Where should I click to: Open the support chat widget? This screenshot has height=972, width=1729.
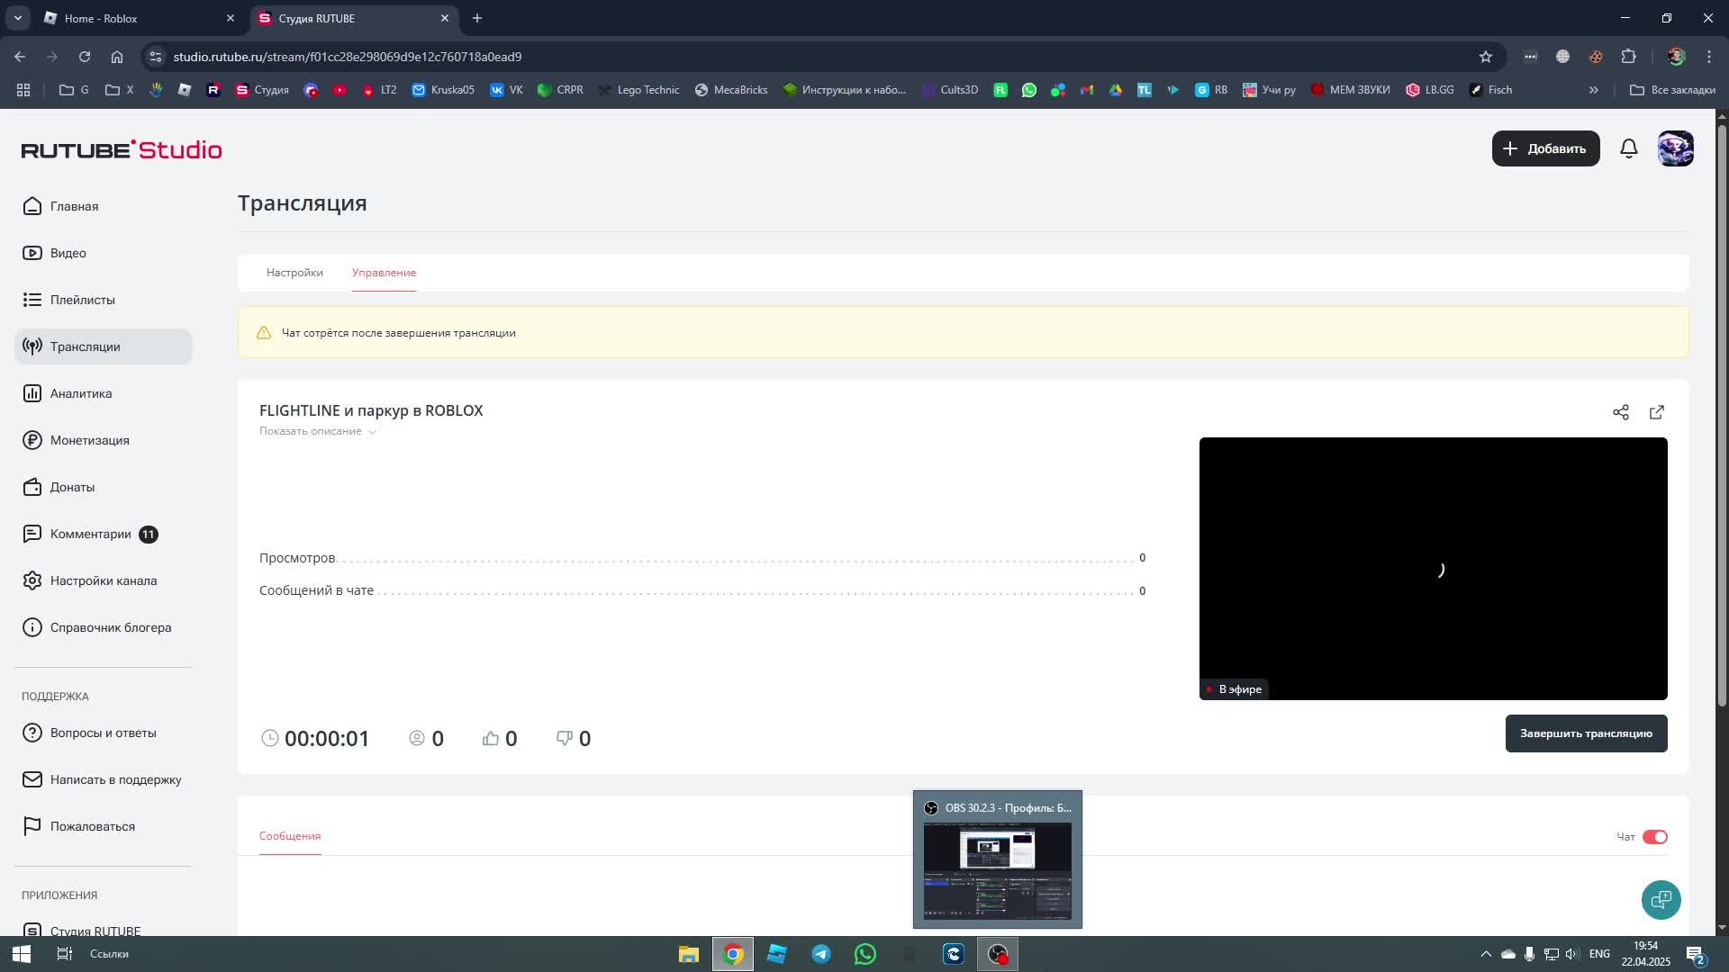(1661, 900)
